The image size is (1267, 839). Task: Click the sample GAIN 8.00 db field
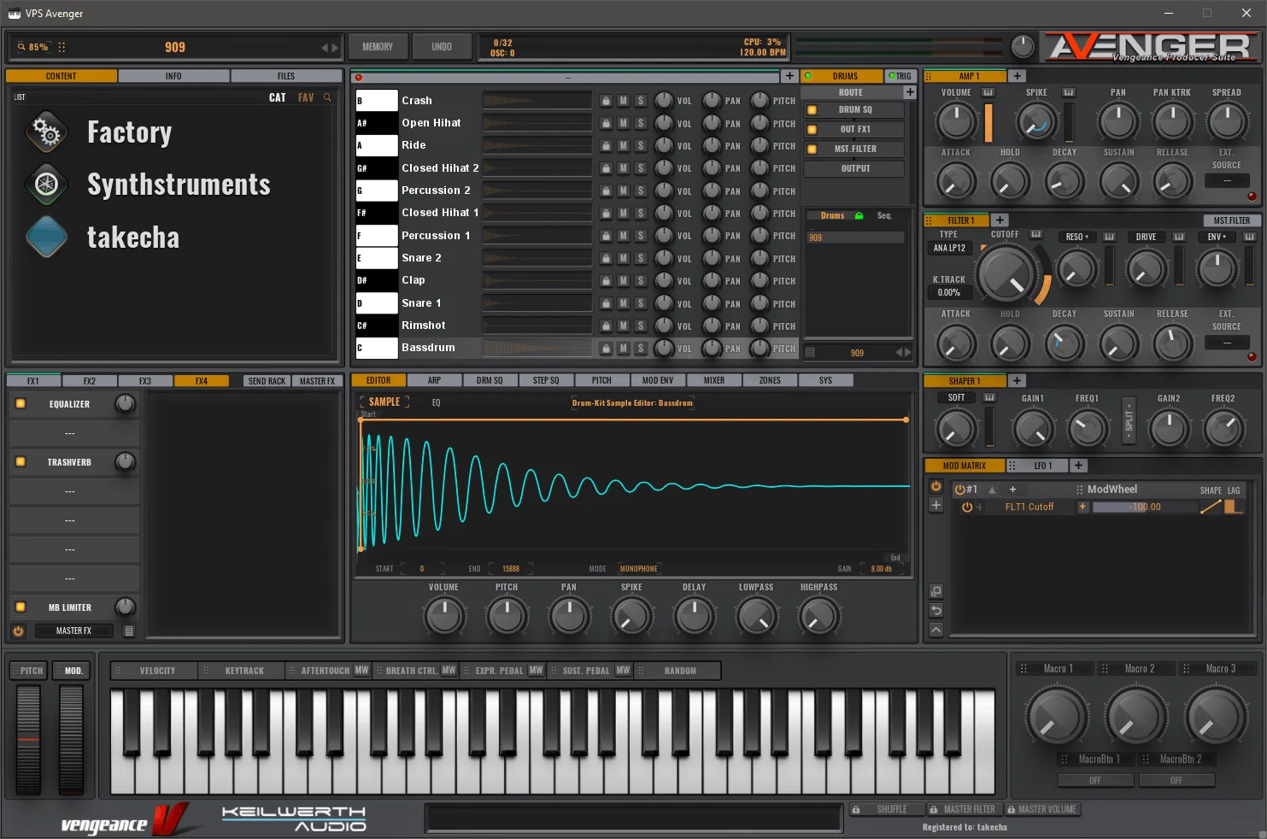point(881,569)
